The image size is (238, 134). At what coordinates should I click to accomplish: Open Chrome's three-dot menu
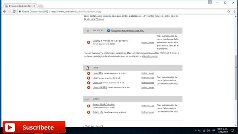(234, 12)
